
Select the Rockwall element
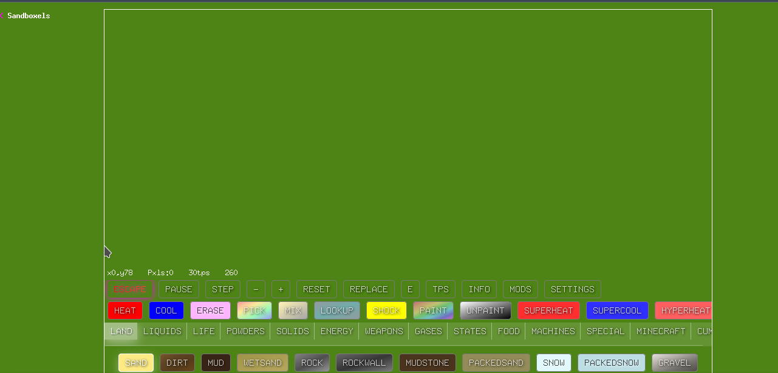[x=364, y=363]
